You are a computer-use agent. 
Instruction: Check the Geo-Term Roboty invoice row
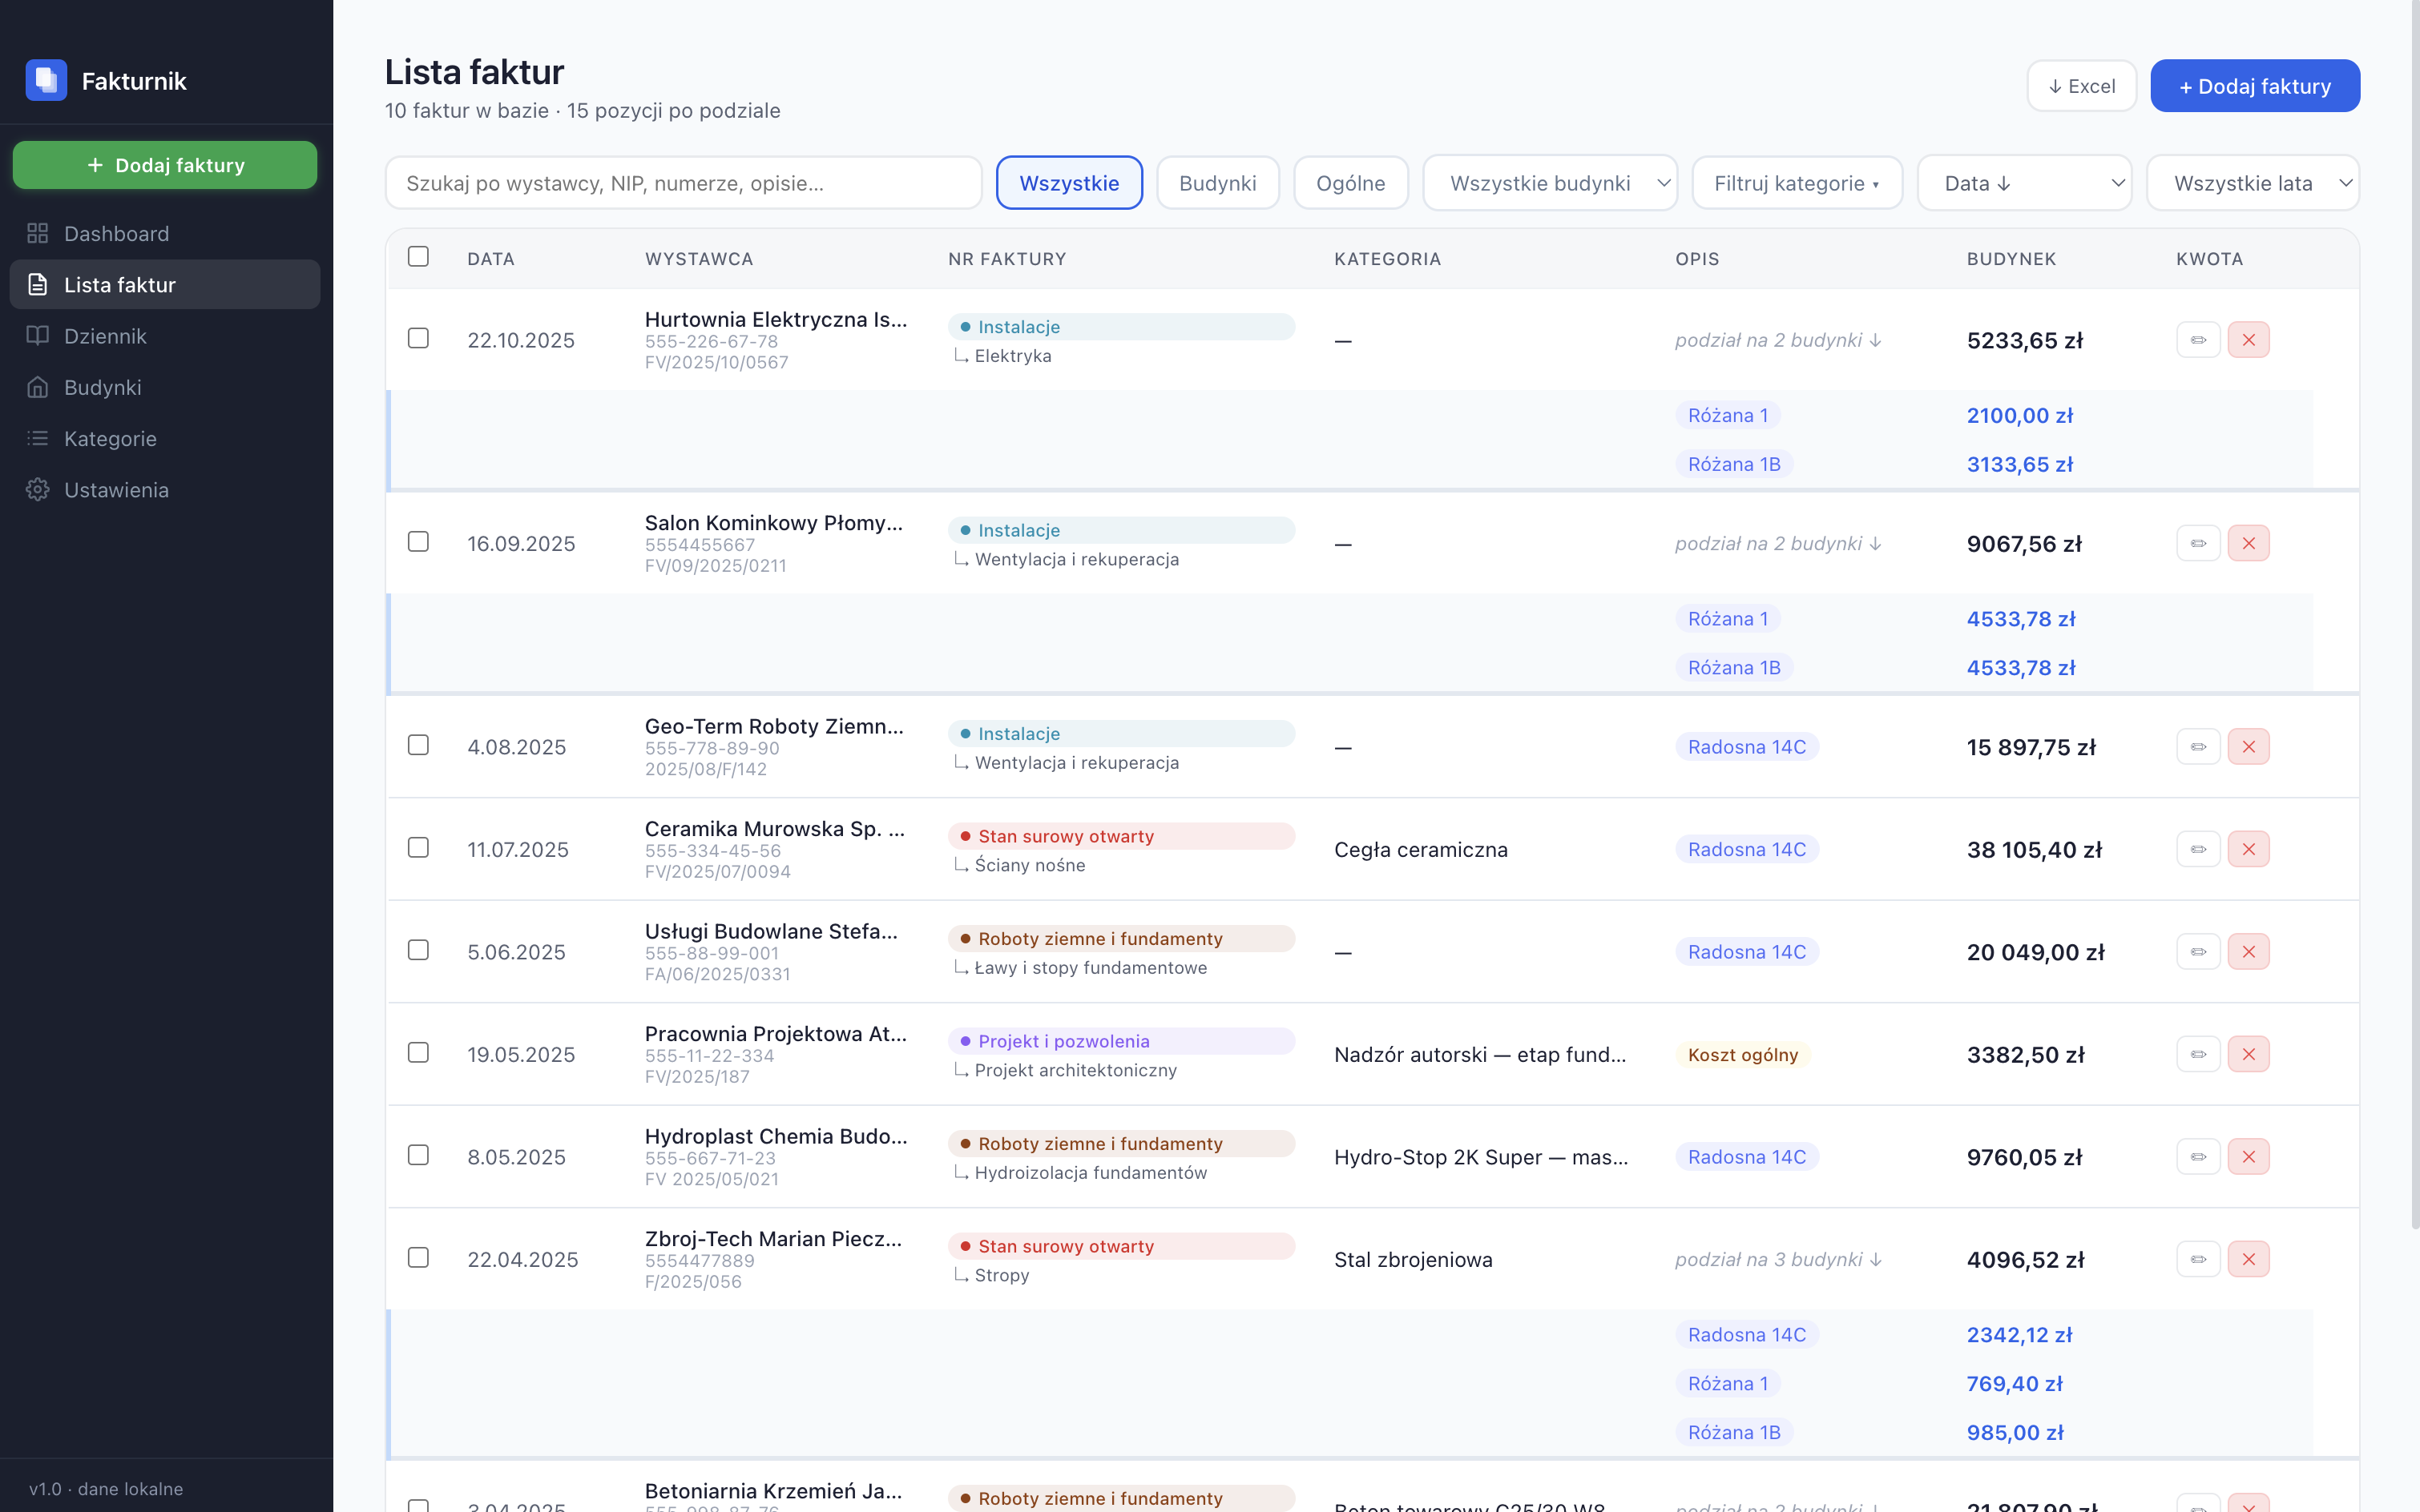tap(418, 746)
